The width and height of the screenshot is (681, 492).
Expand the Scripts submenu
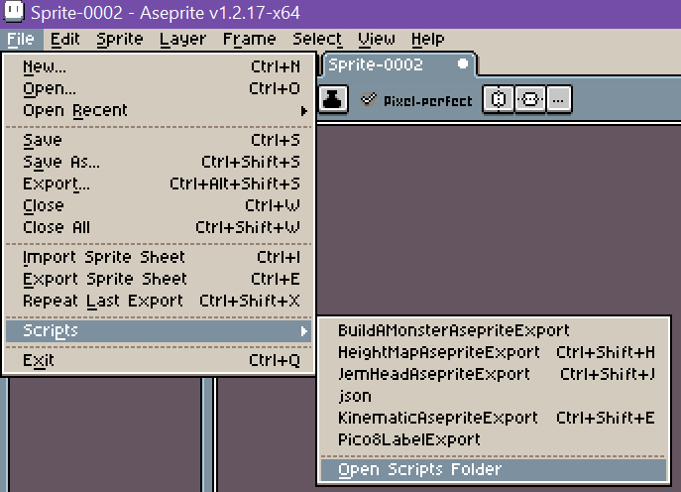pyautogui.click(x=159, y=330)
